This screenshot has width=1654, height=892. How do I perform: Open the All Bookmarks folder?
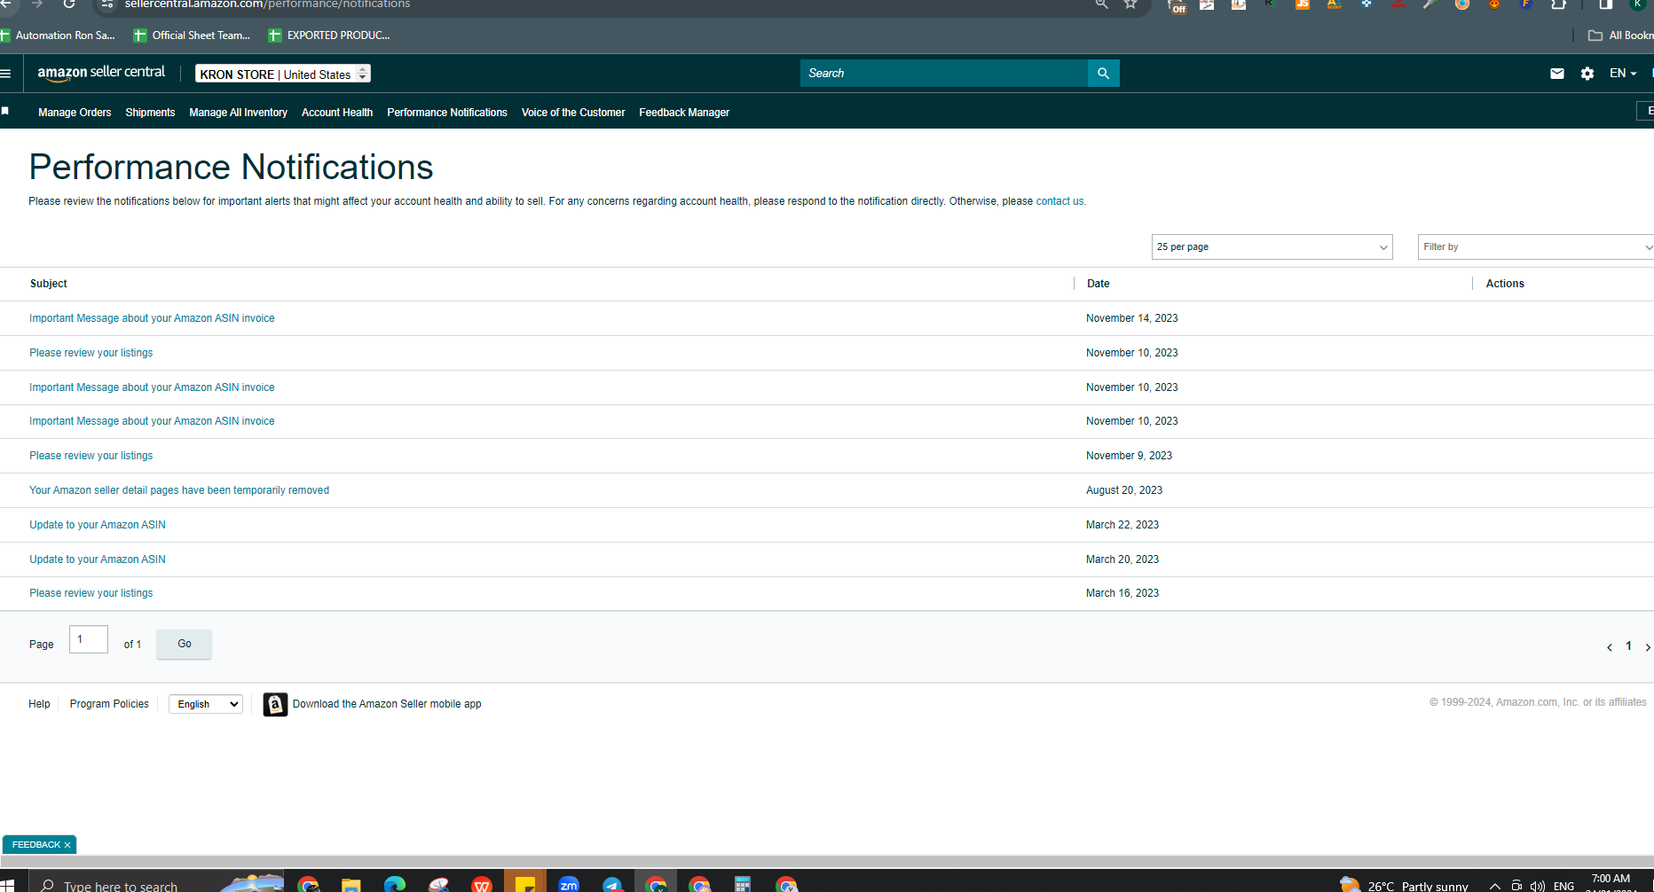(x=1620, y=35)
